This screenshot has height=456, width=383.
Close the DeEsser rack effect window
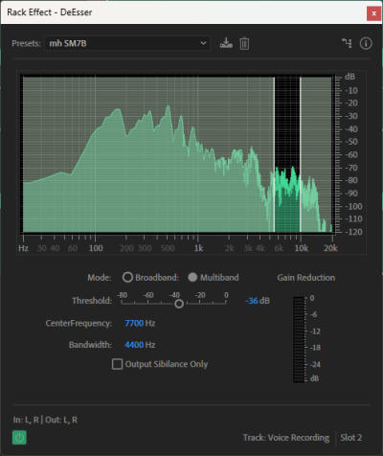point(373,13)
